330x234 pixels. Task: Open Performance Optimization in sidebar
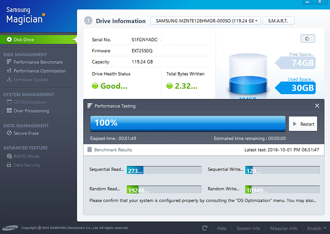pos(40,71)
